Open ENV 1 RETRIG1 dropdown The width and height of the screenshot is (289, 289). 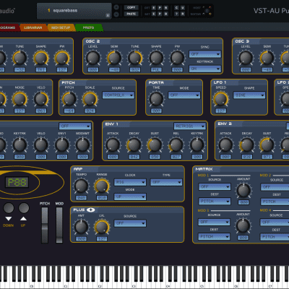point(189,126)
